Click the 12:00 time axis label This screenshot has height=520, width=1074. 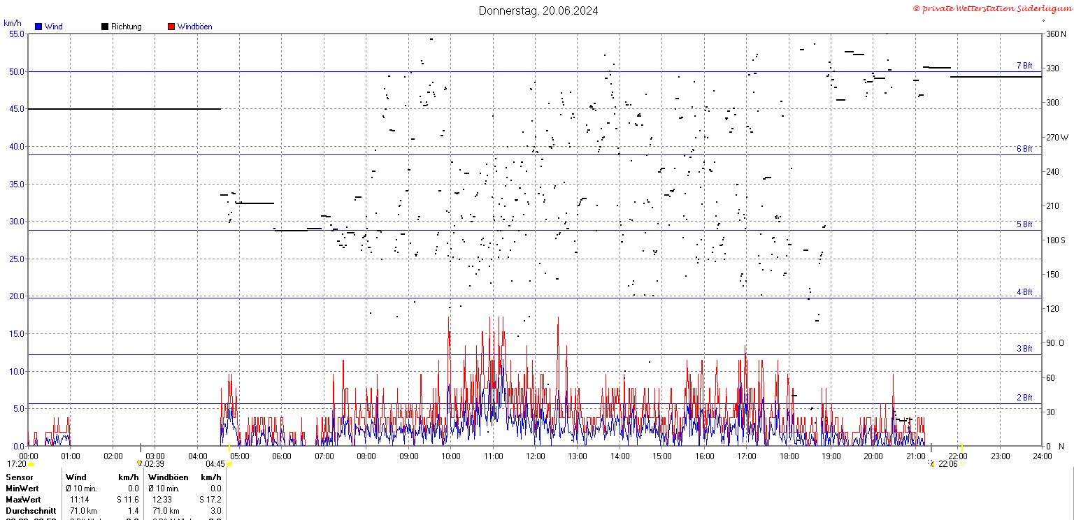[x=536, y=456]
